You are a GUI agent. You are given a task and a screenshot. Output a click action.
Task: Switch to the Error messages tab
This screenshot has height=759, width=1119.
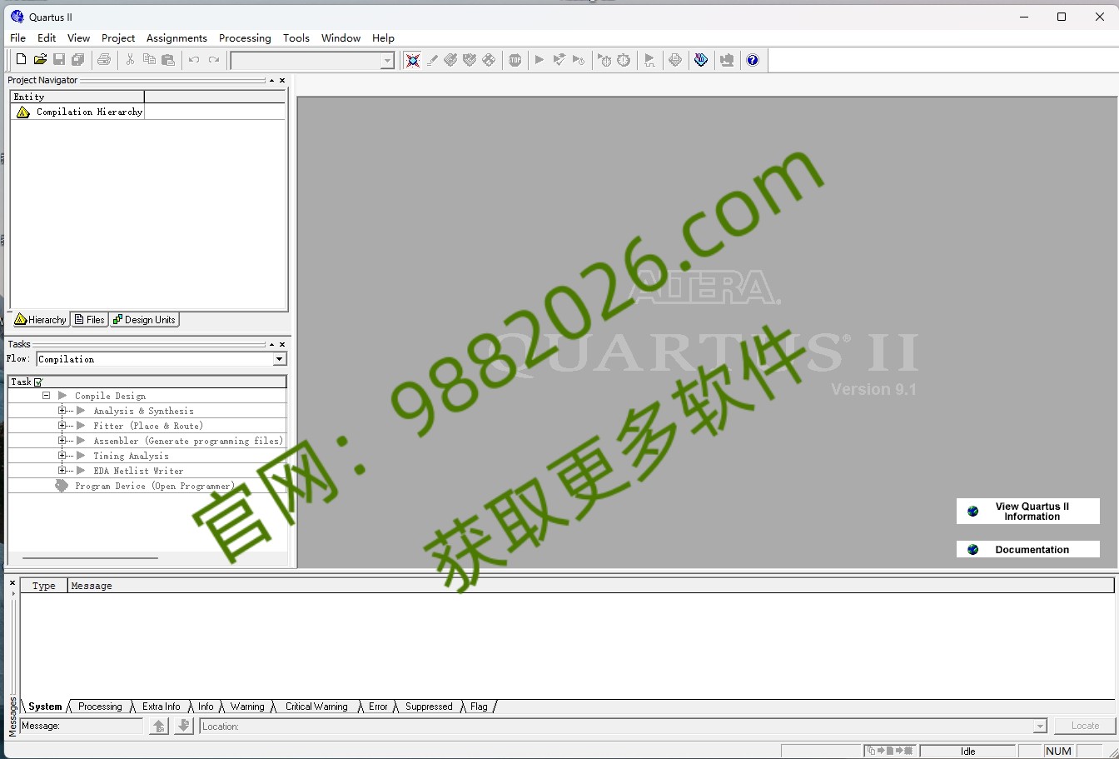tap(378, 707)
